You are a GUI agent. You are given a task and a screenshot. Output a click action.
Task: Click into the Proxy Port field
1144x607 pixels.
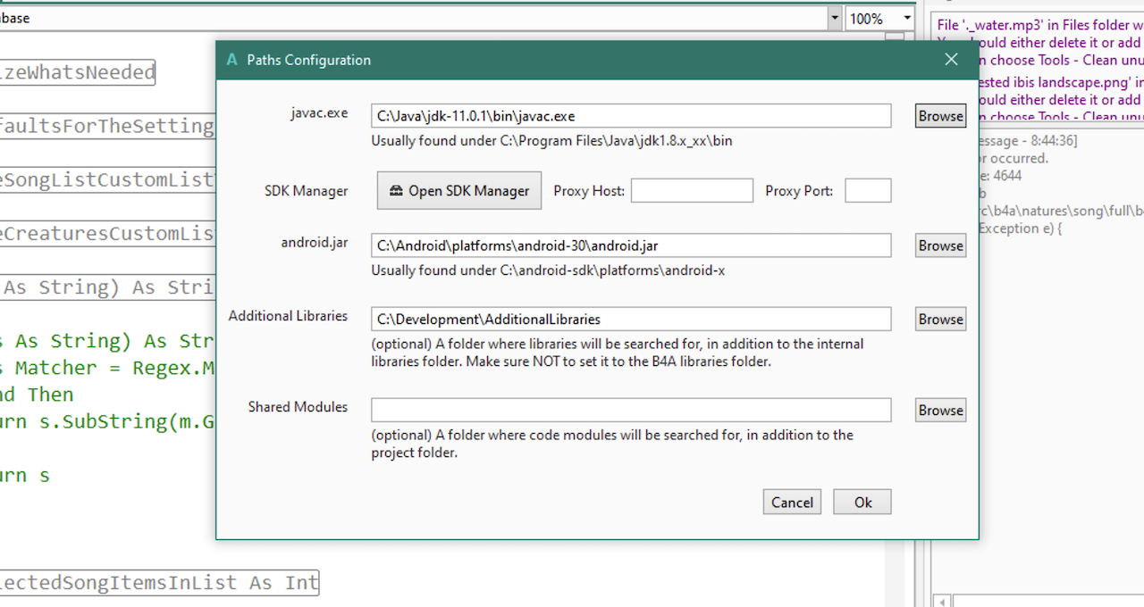tap(868, 191)
